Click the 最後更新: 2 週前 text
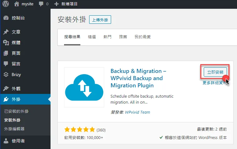The width and height of the screenshot is (237, 149). pos(212,129)
